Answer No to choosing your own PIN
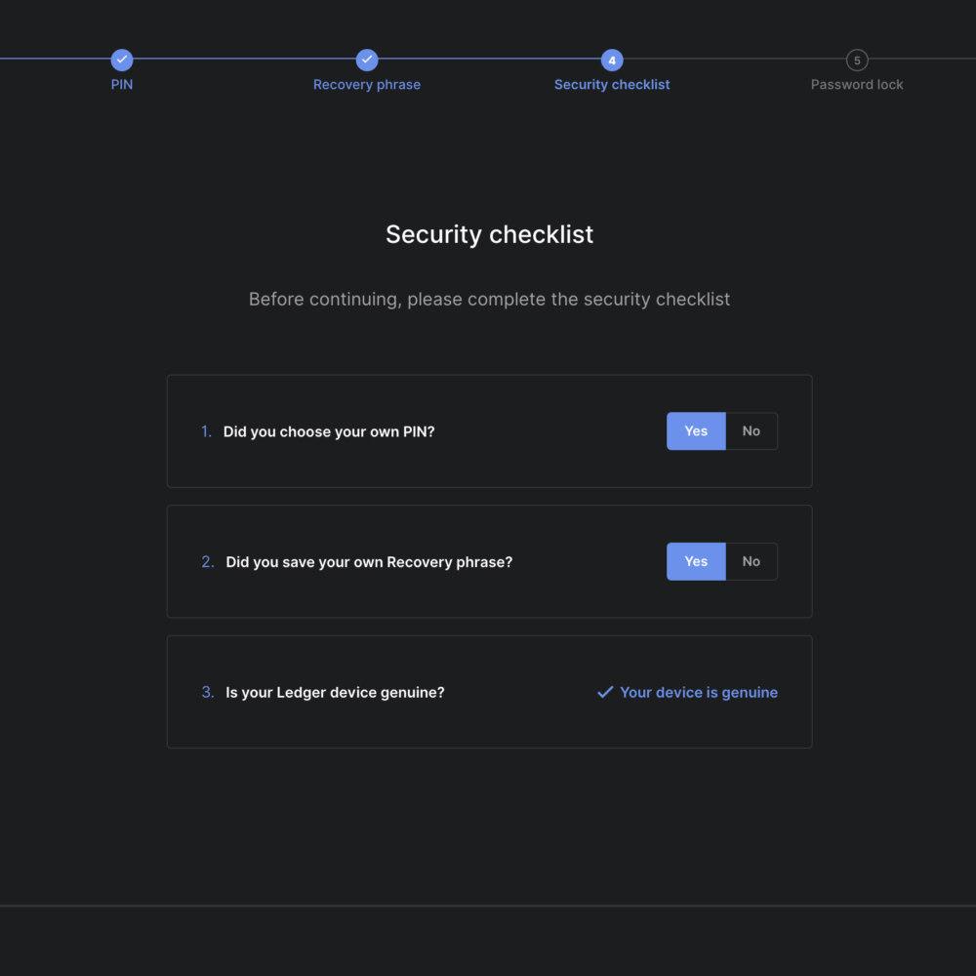The image size is (976, 976). (x=752, y=431)
